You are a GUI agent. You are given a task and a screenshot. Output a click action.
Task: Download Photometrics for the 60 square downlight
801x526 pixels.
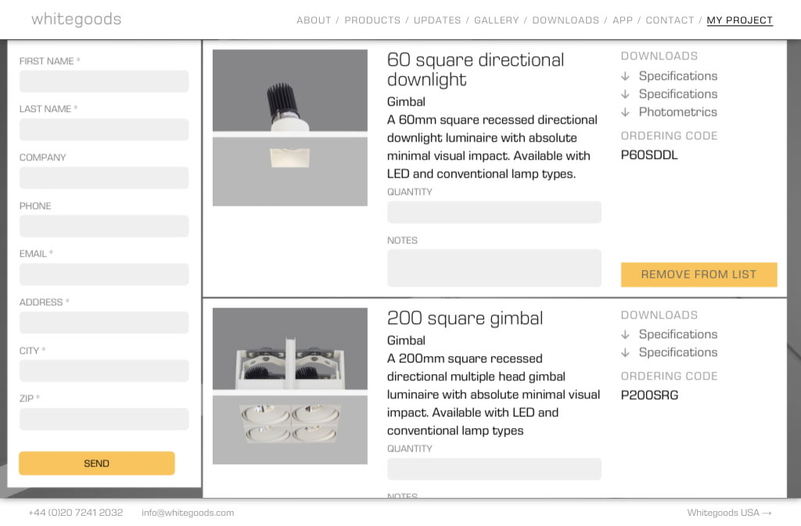[x=678, y=112]
